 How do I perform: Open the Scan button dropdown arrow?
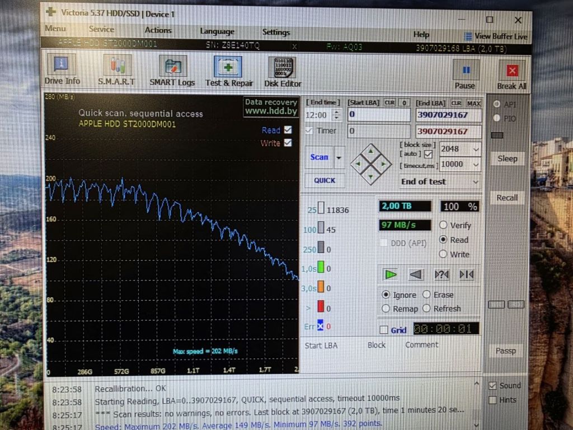click(x=339, y=157)
